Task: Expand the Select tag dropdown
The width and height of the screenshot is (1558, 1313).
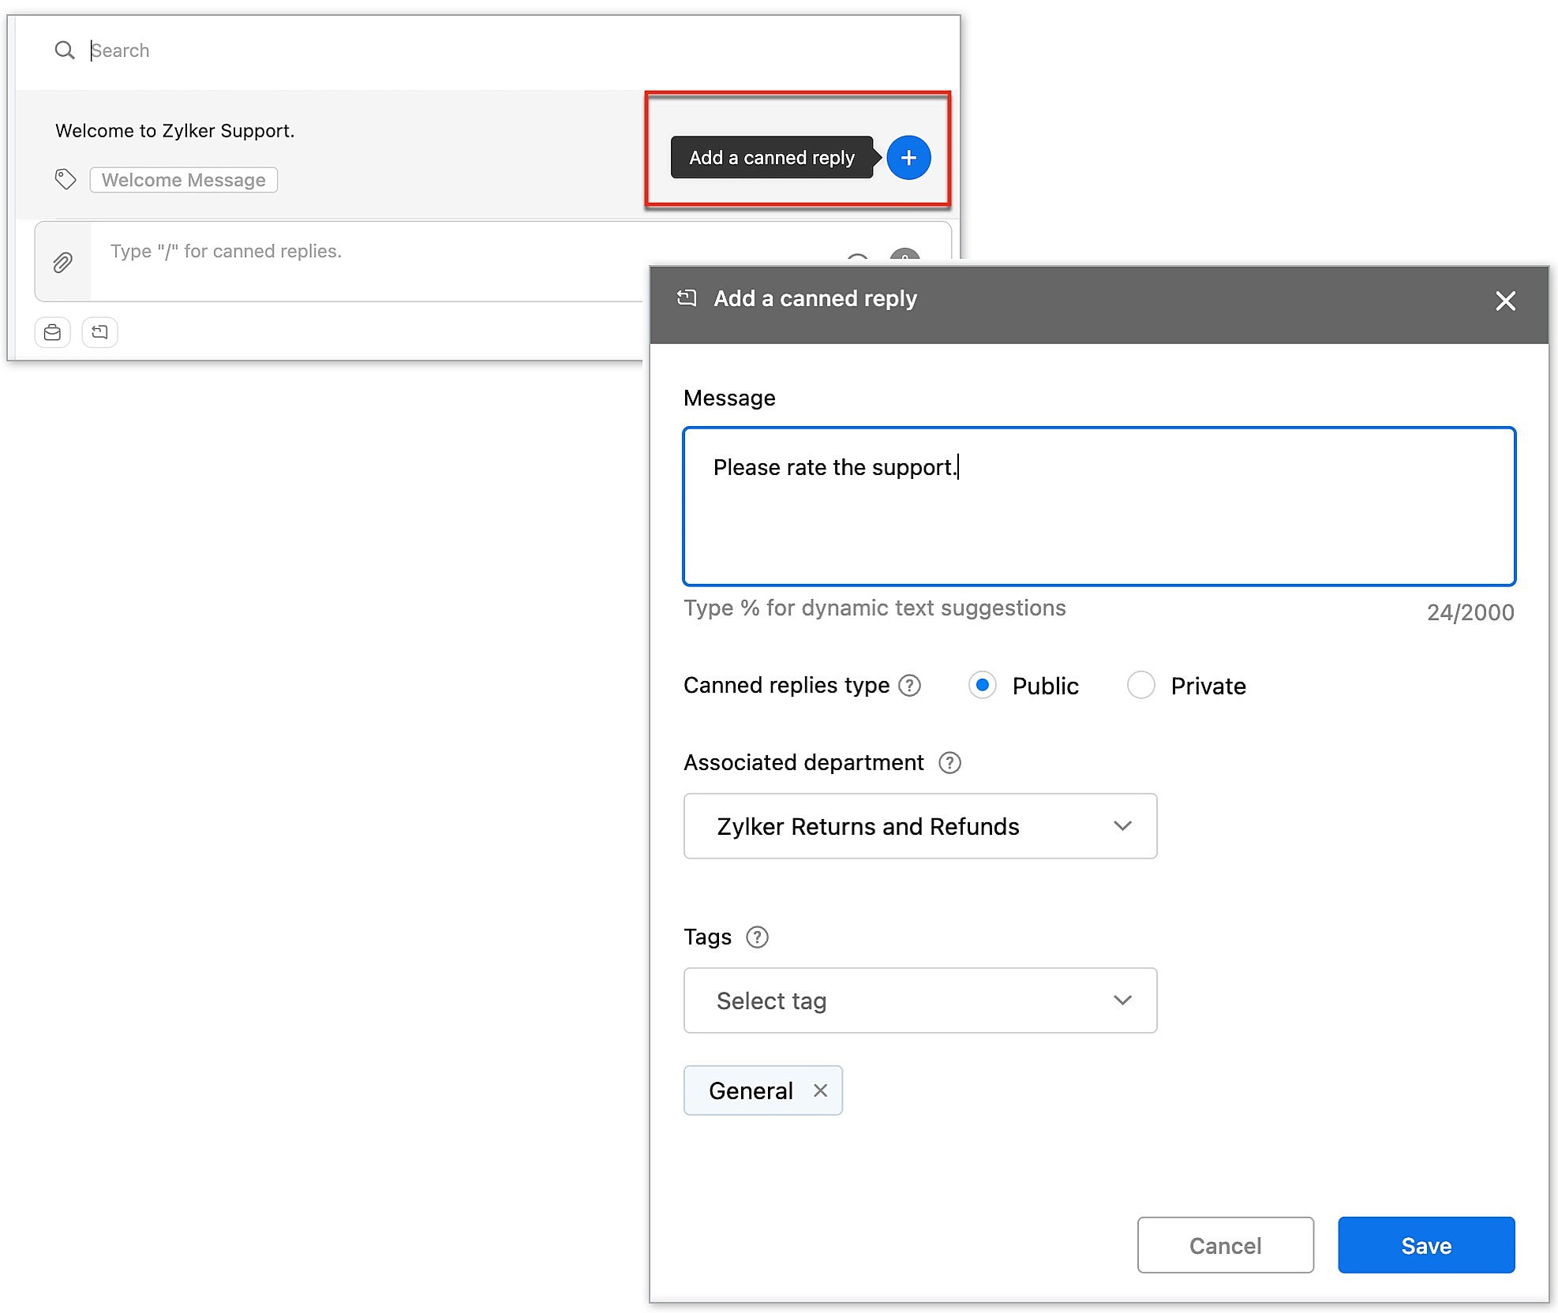Action: 919,1001
